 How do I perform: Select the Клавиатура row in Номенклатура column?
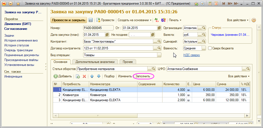[x=113, y=95]
